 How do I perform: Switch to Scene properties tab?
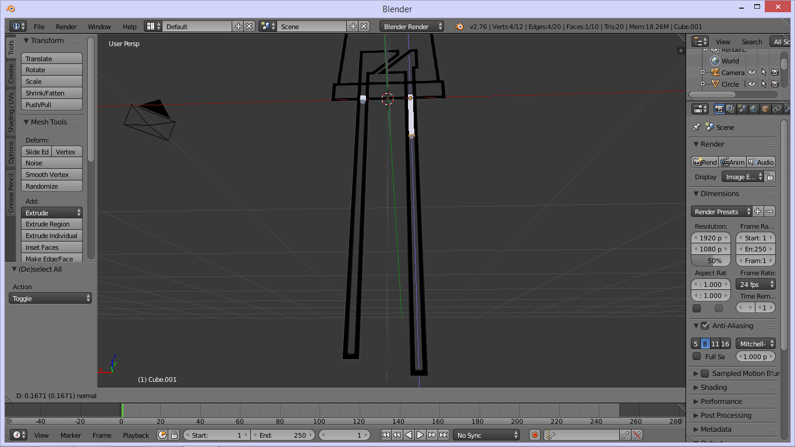click(x=742, y=109)
